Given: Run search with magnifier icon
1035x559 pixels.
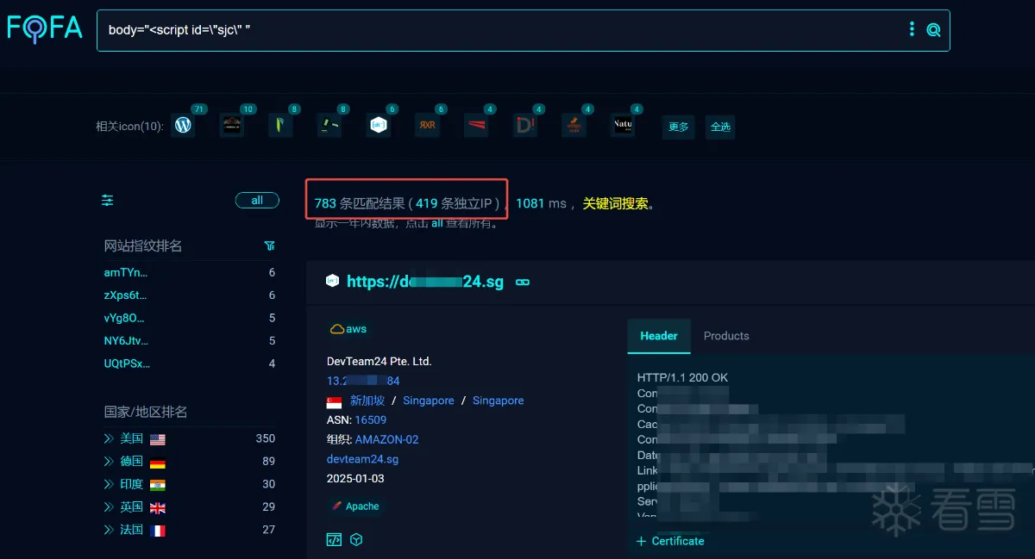Looking at the screenshot, I should (933, 30).
